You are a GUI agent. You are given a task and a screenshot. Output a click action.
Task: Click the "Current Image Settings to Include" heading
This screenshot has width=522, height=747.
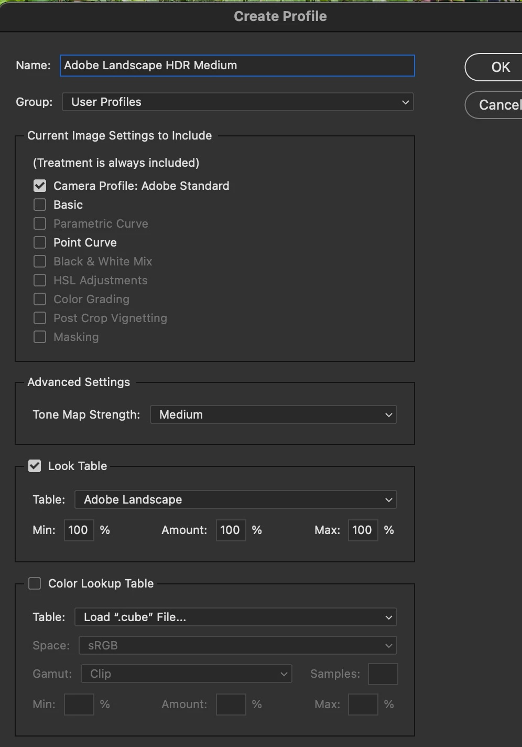click(x=119, y=135)
